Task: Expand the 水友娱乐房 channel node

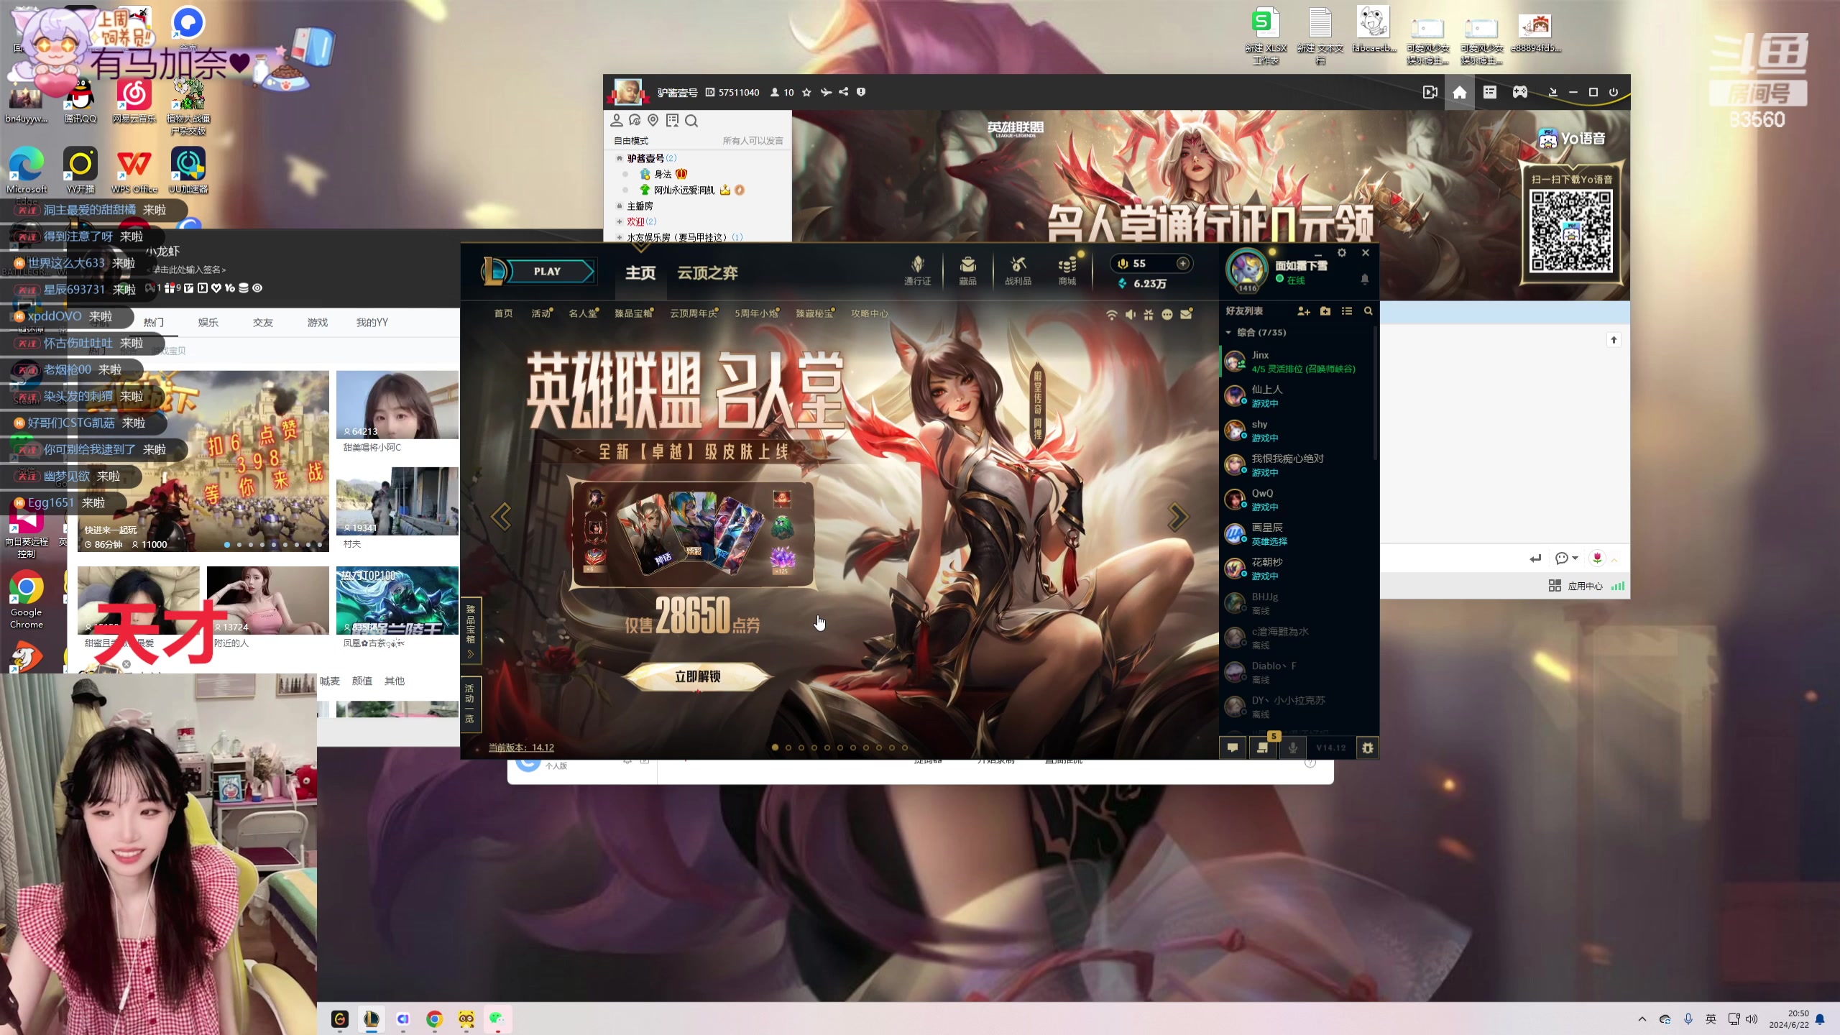Action: [x=620, y=237]
